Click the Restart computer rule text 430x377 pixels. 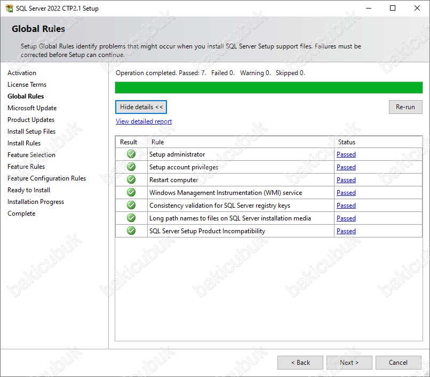173,180
